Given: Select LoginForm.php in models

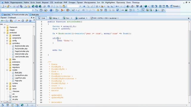Looking at the screenshot, I should coord(20,78).
